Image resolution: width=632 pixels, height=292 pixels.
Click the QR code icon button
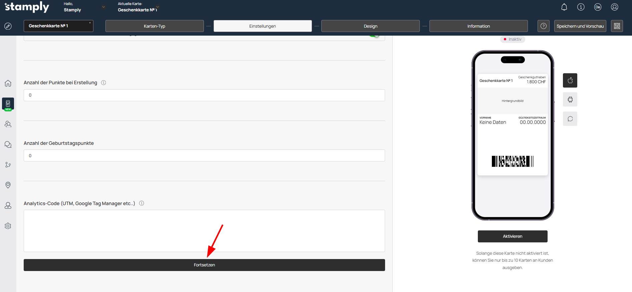pyautogui.click(x=617, y=26)
